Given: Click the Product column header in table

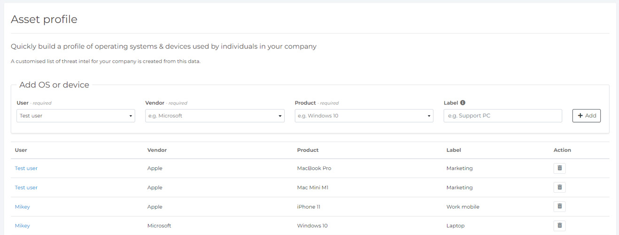Looking at the screenshot, I should pos(308,150).
